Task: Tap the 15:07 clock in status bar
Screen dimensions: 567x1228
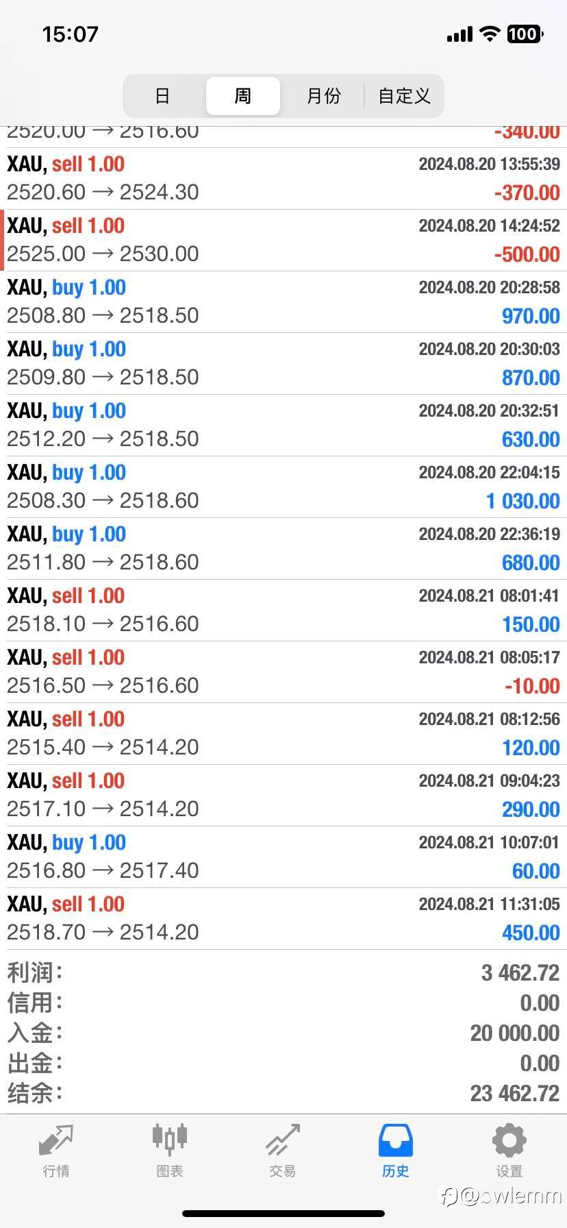Action: tap(71, 34)
